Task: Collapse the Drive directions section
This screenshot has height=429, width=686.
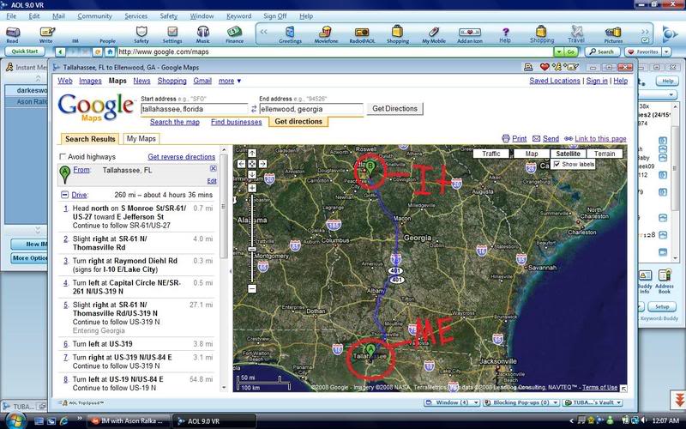Action: point(64,195)
